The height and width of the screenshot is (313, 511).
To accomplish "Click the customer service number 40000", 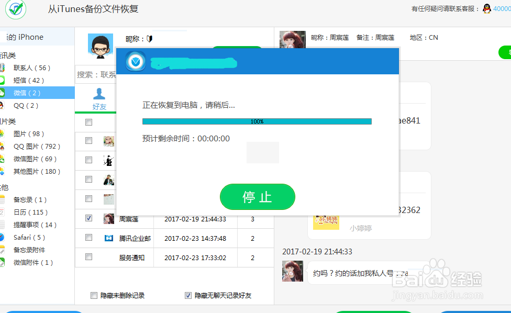I will 502,9.
